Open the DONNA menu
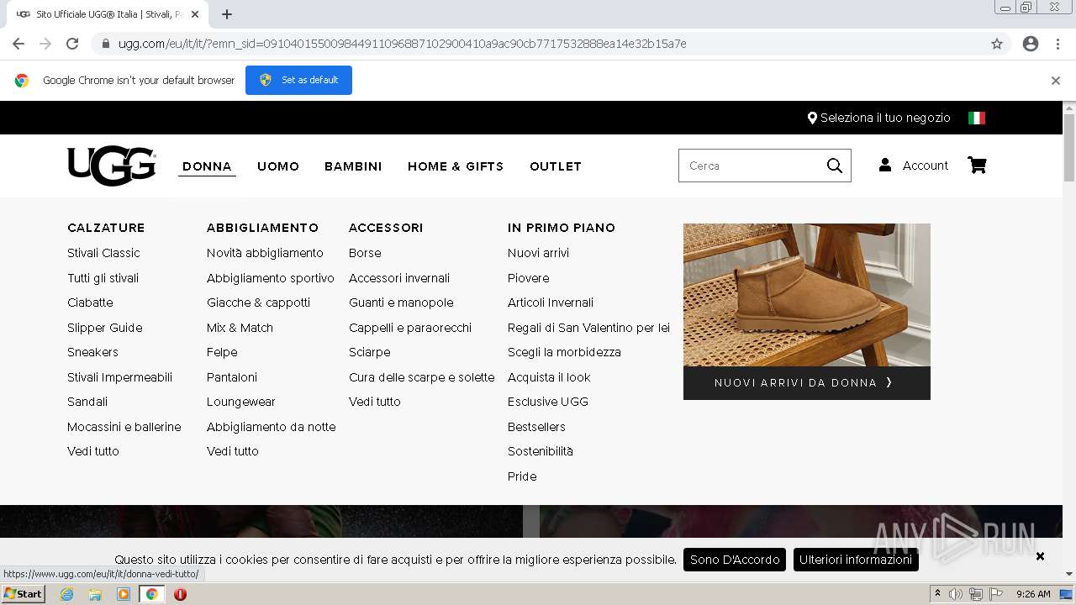1076x605 pixels. tap(207, 166)
